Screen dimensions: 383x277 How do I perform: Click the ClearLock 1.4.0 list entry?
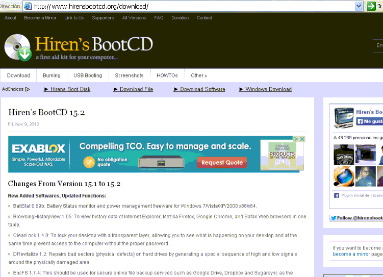click(x=152, y=239)
